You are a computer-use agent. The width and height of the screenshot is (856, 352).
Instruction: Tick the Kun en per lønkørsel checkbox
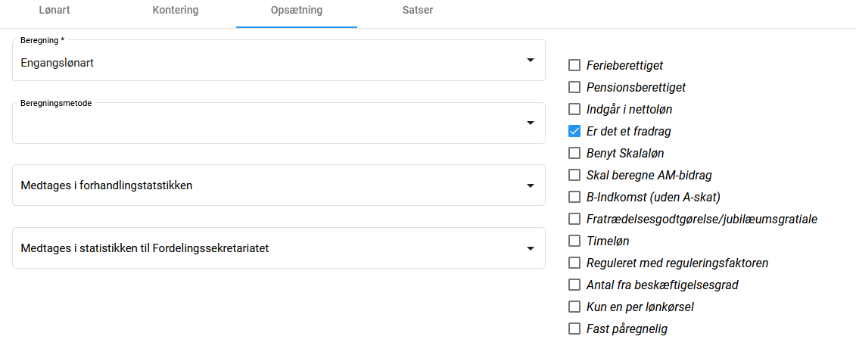point(574,307)
